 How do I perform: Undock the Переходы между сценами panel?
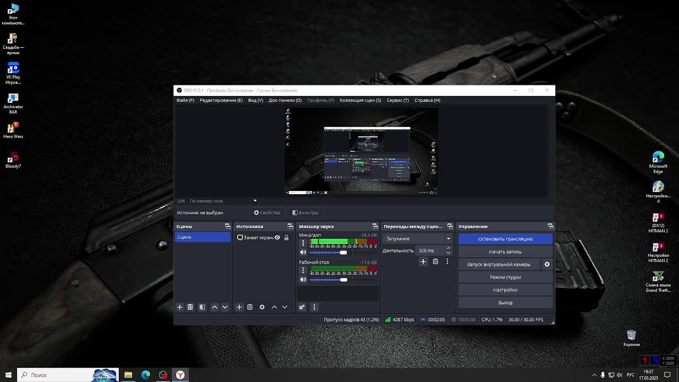pyautogui.click(x=450, y=227)
